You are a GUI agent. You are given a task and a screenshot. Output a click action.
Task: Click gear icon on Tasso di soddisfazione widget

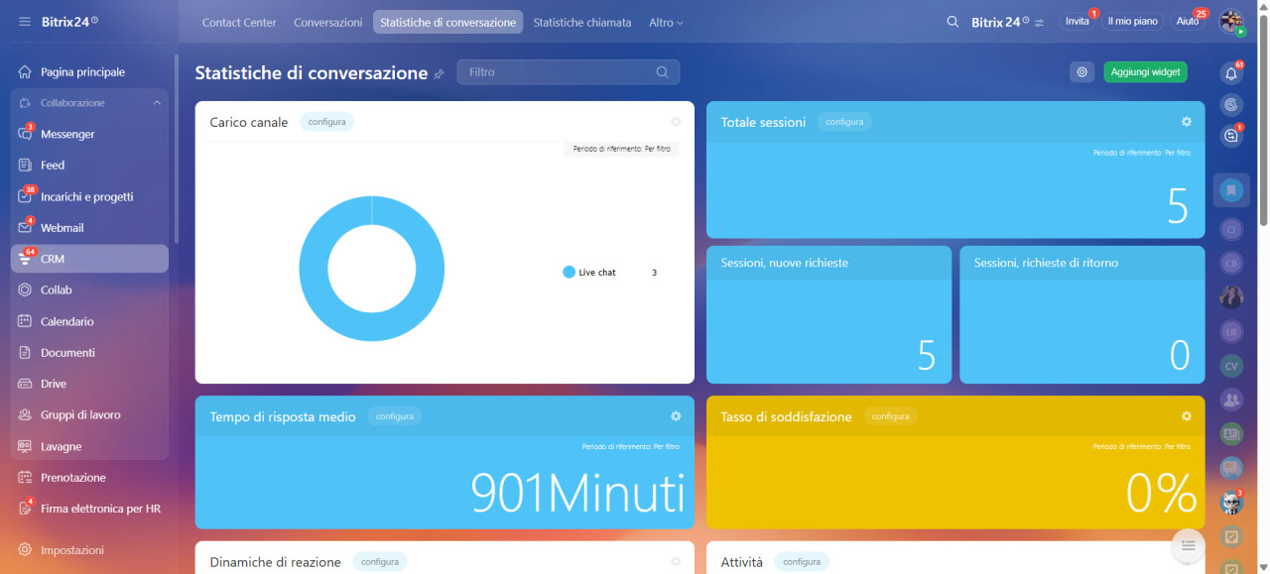pyautogui.click(x=1186, y=416)
